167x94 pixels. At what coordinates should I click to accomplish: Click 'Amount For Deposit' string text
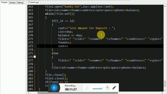tap(92, 28)
